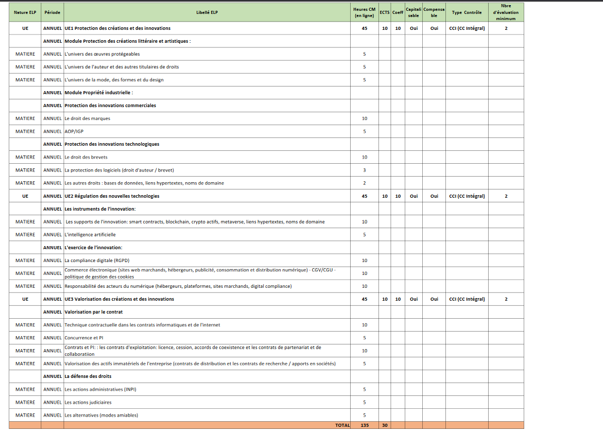Click the 'Heures CM (en ligne)' header
Screen dimensions: 603x433
364,12
